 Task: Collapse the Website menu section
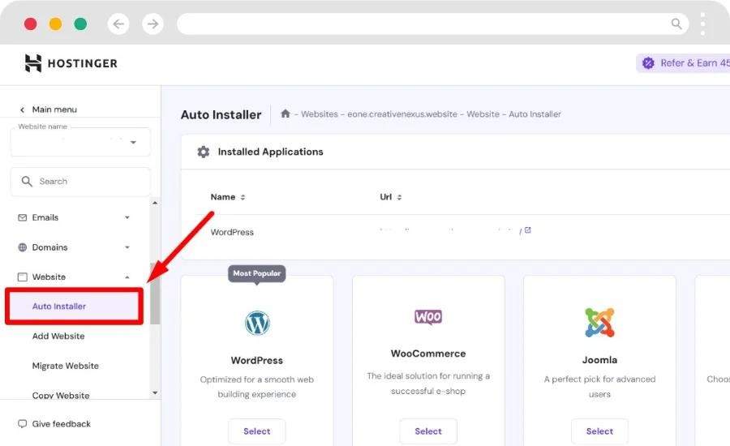127,277
